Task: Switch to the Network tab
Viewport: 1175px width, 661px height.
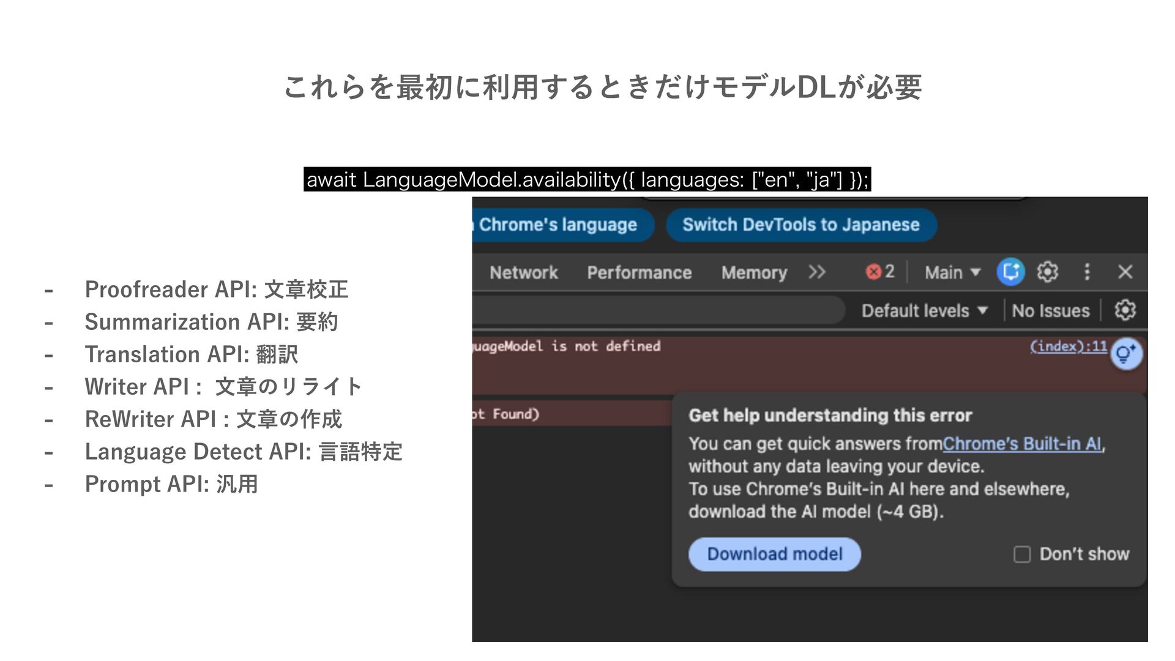Action: (x=523, y=273)
